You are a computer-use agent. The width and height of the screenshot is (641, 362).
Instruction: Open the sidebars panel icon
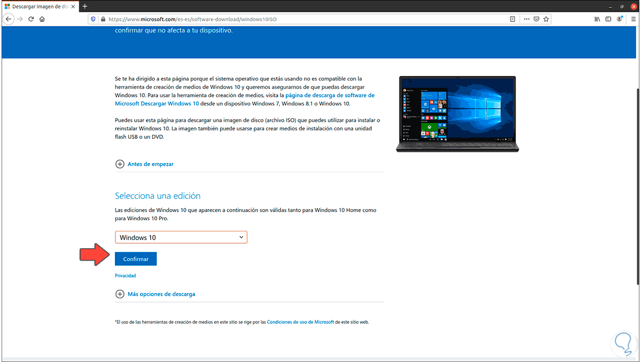point(608,19)
